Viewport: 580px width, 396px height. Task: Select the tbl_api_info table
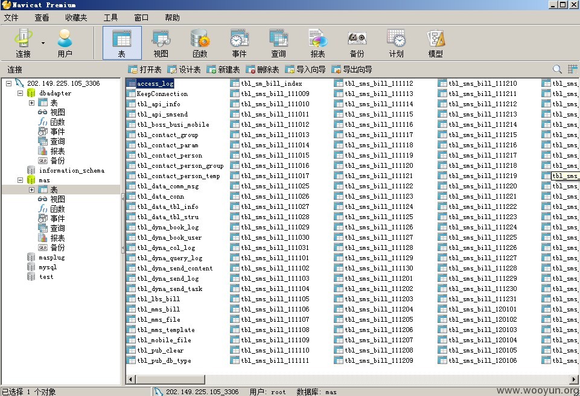[158, 104]
